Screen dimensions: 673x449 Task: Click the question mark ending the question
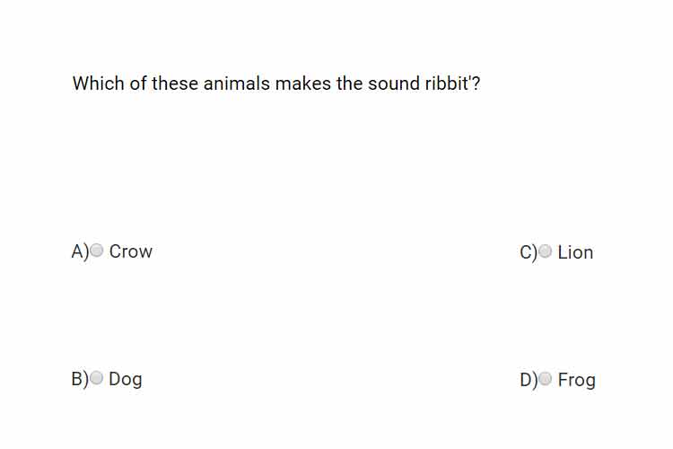pos(476,84)
